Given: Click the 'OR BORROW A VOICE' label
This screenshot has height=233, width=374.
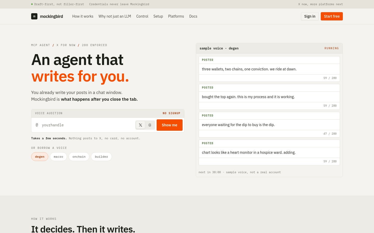Looking at the screenshot, I should 49,148.
